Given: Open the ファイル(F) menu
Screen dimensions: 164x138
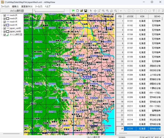Looking at the screenshot, I should click(x=5, y=6).
